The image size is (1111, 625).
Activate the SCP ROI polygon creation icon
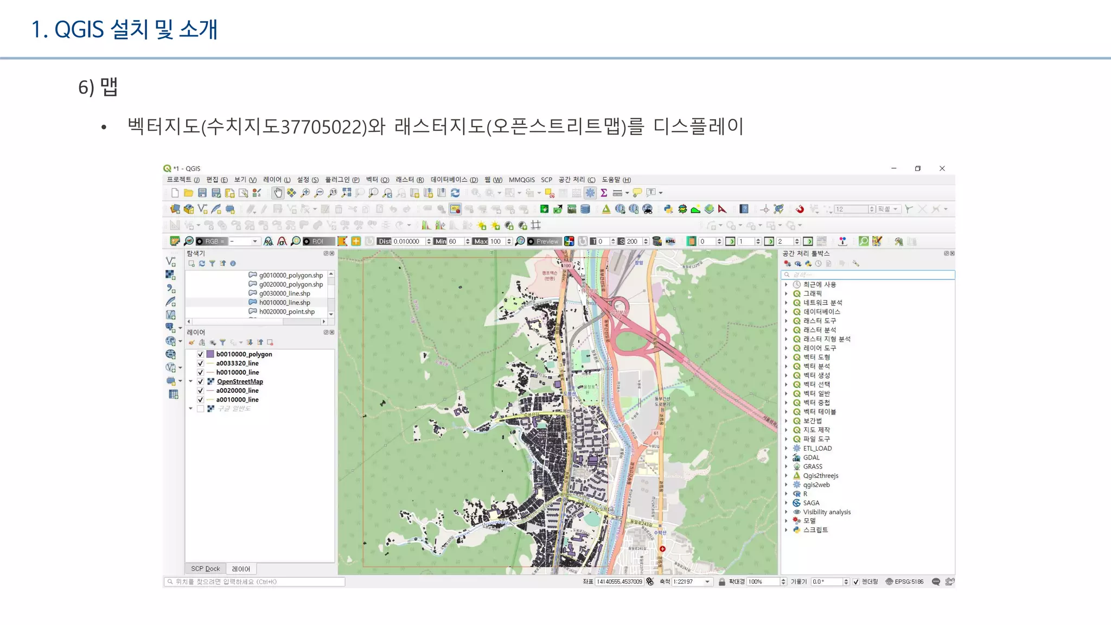coord(342,241)
